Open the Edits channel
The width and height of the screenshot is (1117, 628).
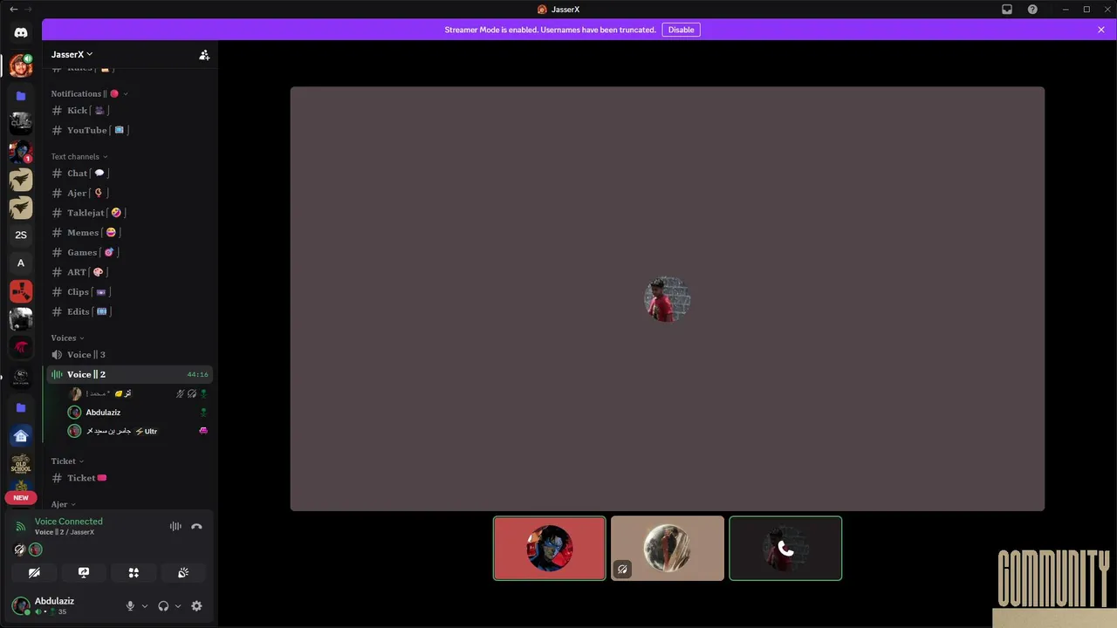click(130, 312)
